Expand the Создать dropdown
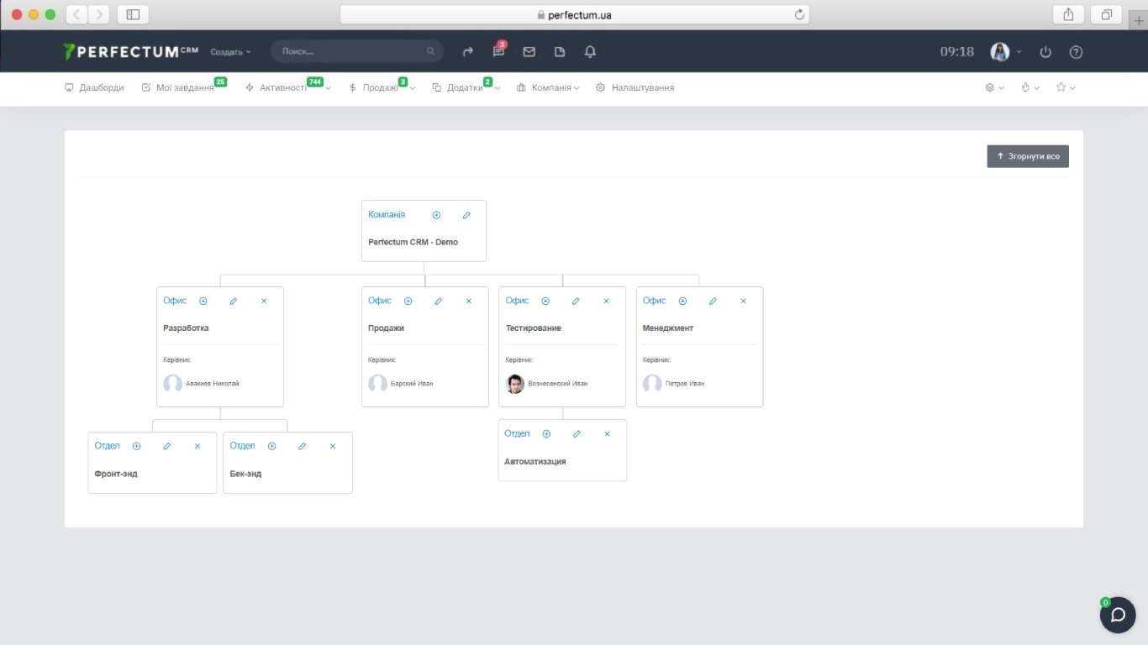1148x645 pixels. pyautogui.click(x=230, y=52)
